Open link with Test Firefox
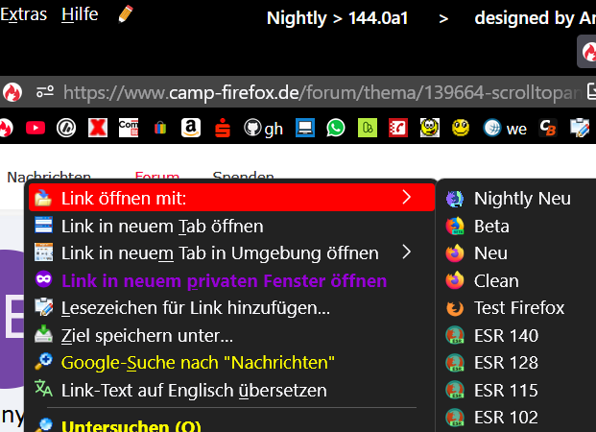This screenshot has width=596, height=432. coord(517,307)
